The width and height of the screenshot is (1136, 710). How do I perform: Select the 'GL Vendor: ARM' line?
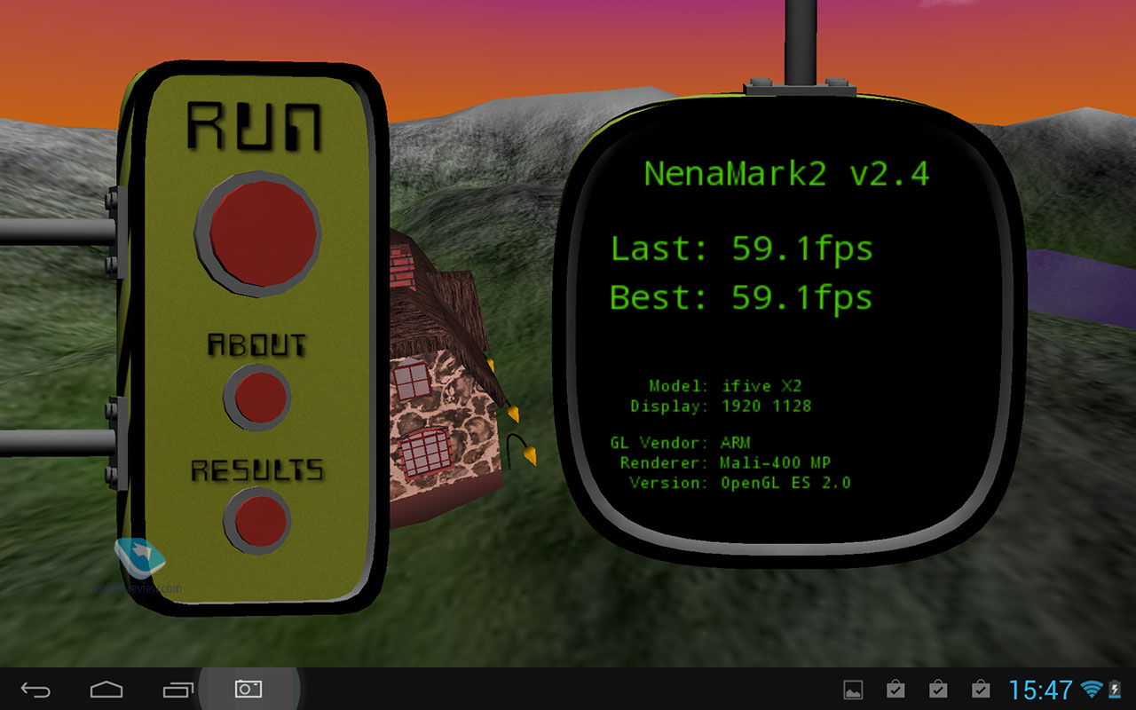[680, 442]
